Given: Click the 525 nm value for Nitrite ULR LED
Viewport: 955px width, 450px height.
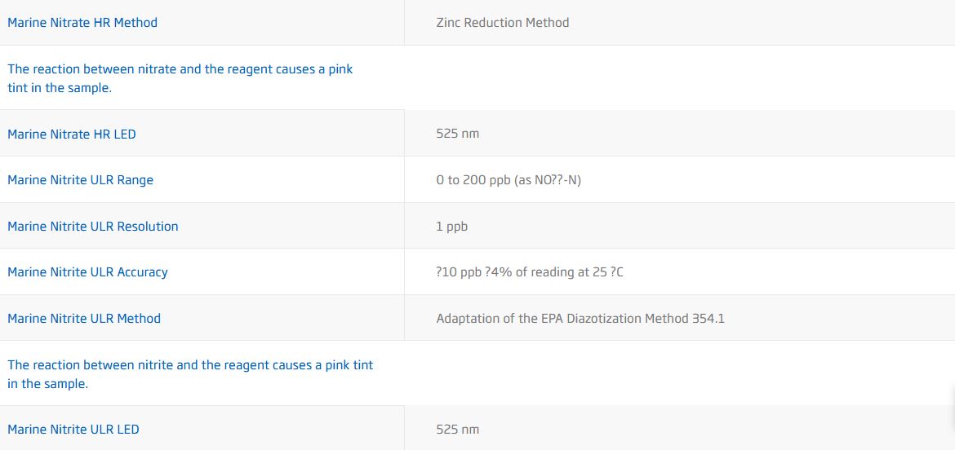Looking at the screenshot, I should (458, 430).
